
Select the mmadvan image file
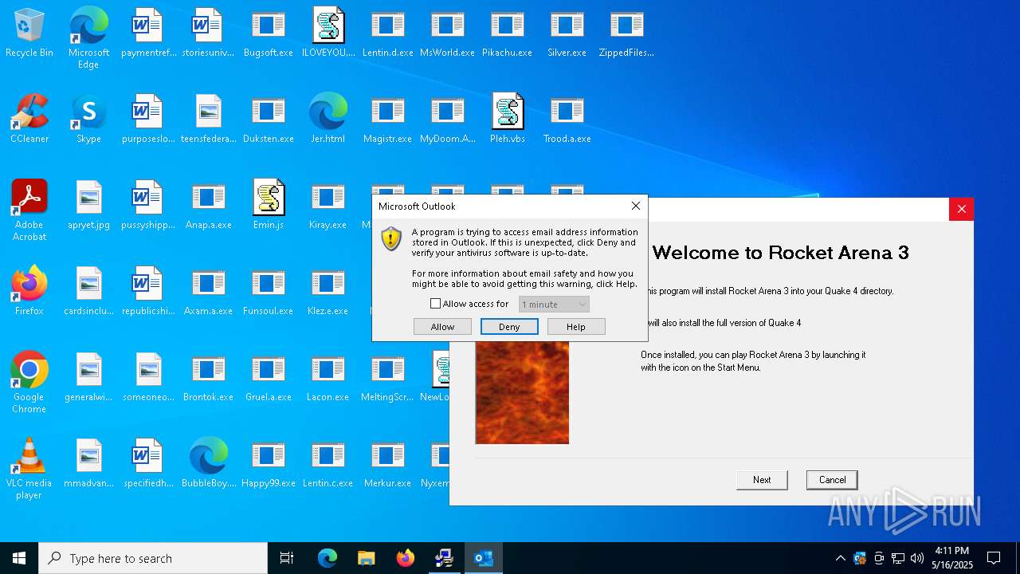pos(89,463)
